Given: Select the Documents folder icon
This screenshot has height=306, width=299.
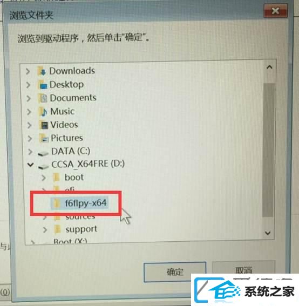Looking at the screenshot, I should [x=43, y=98].
